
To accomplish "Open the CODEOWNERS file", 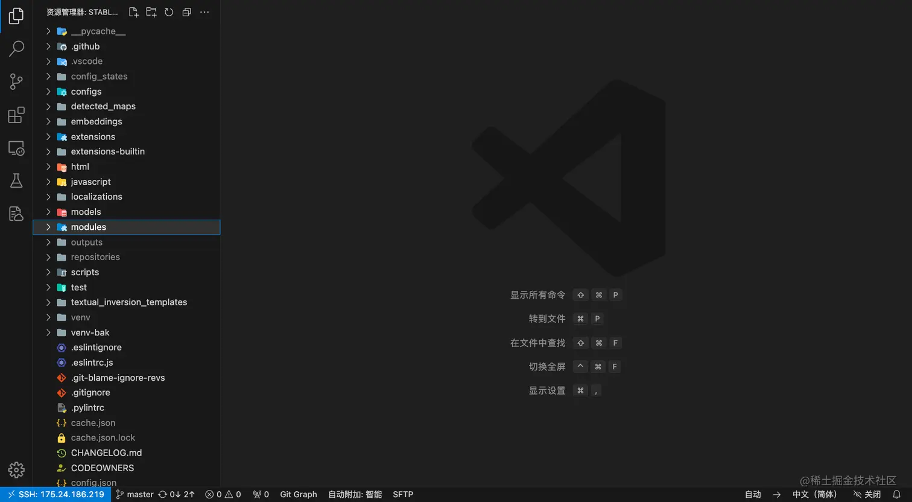I will [x=127, y=468].
